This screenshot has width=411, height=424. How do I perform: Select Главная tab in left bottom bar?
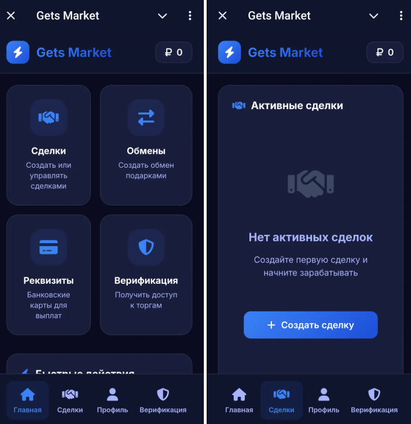pyautogui.click(x=28, y=400)
